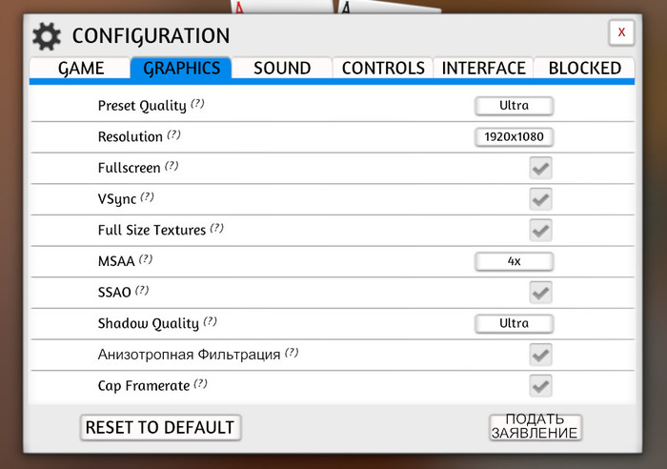
Task: Click the (?) icon next to Cap Framerate
Action: click(x=200, y=384)
